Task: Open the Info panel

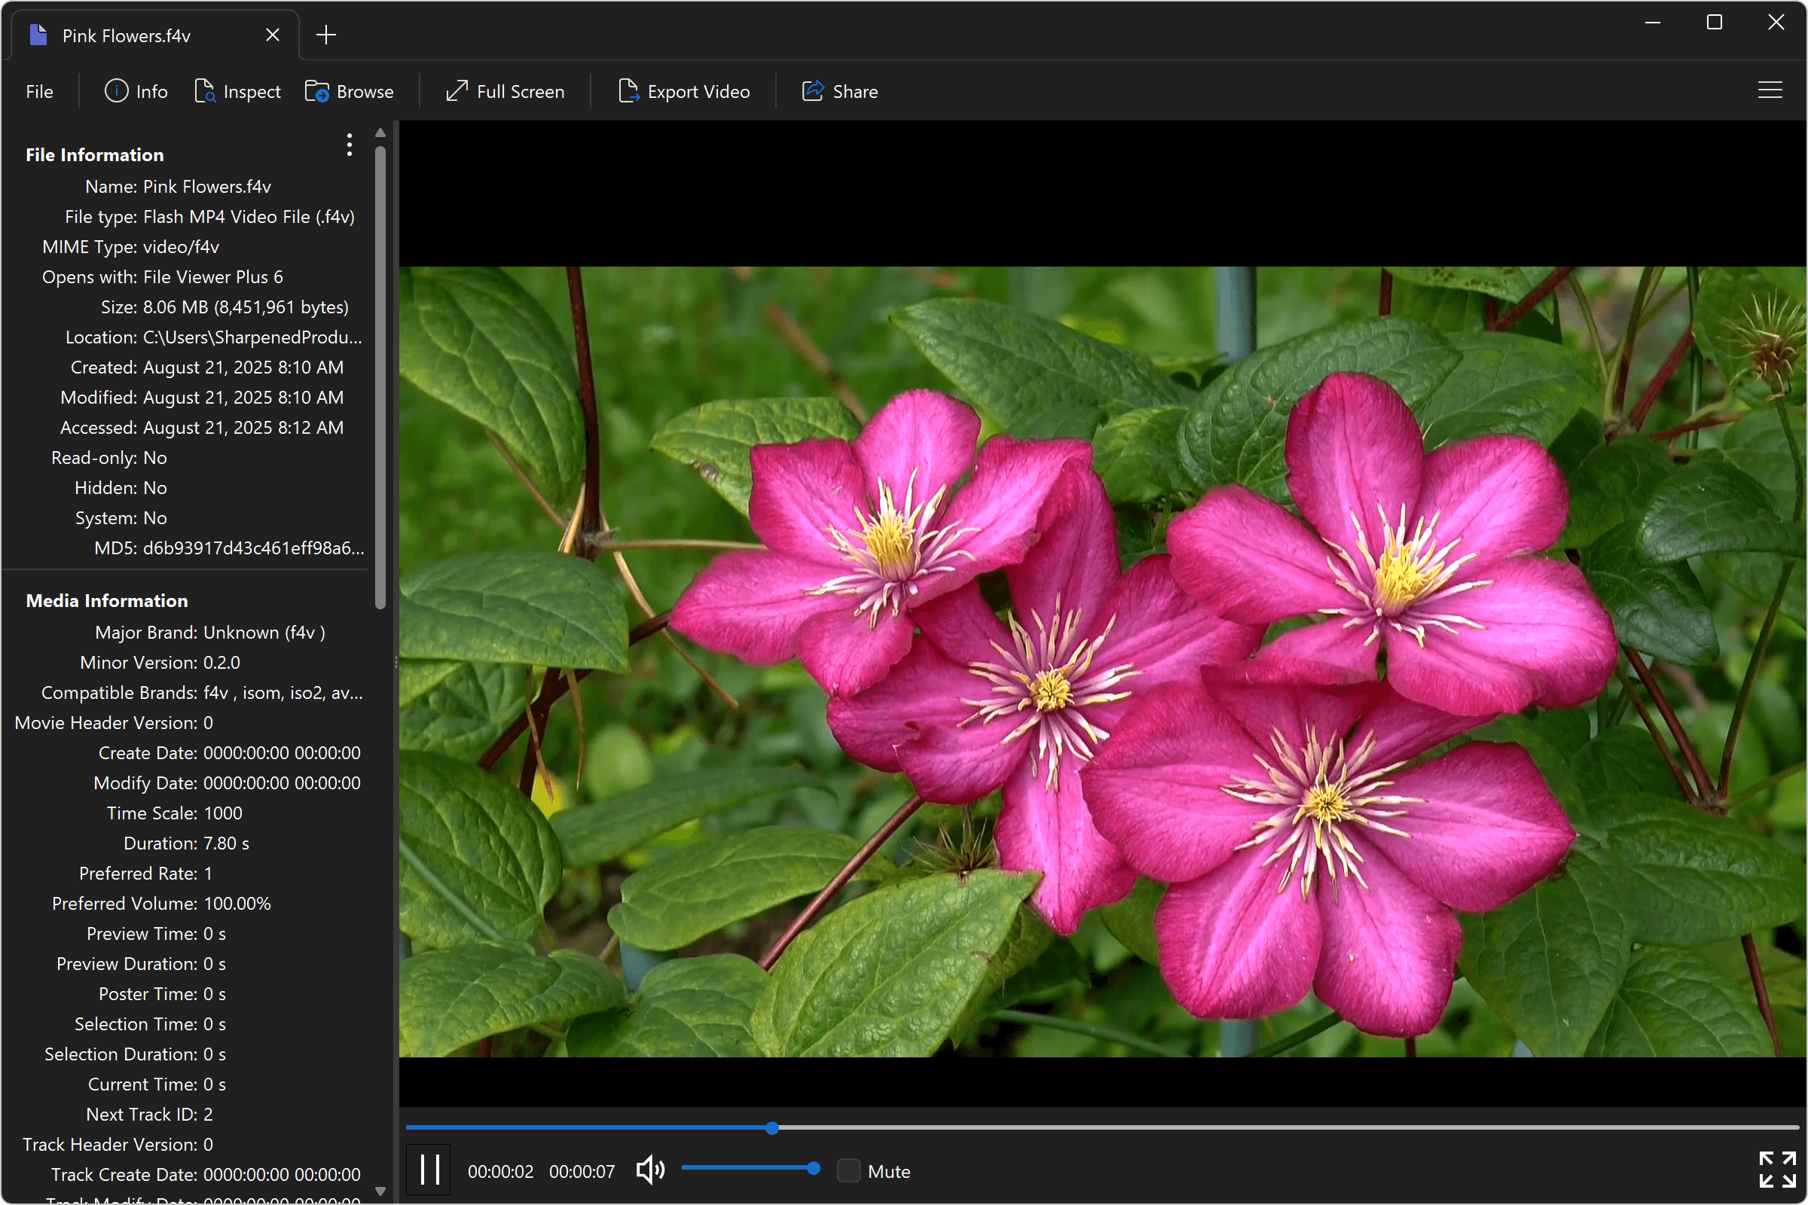Action: 136,90
